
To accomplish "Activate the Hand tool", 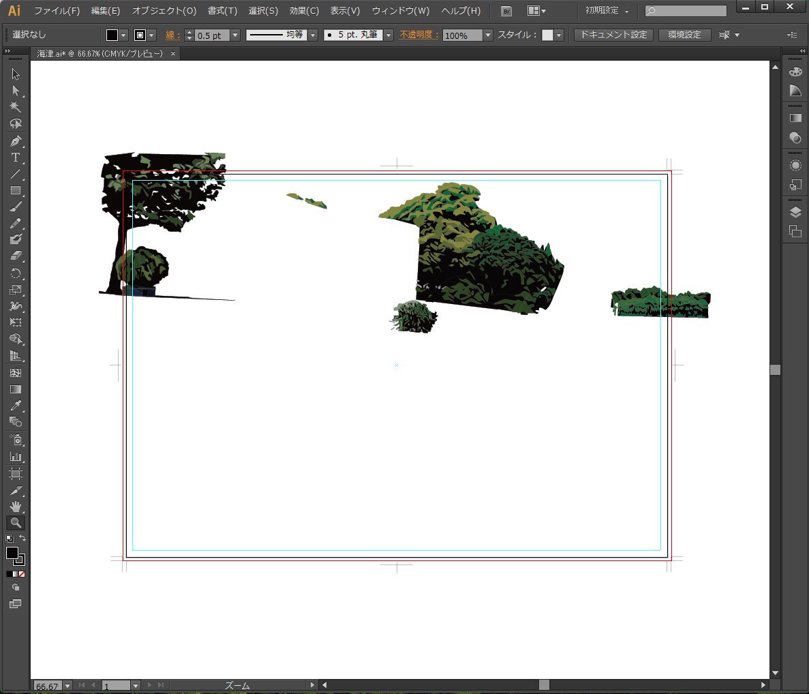I will pos(16,507).
